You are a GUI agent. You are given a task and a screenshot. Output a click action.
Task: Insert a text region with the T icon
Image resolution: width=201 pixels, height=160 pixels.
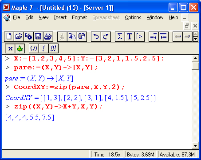[x=130, y=36]
